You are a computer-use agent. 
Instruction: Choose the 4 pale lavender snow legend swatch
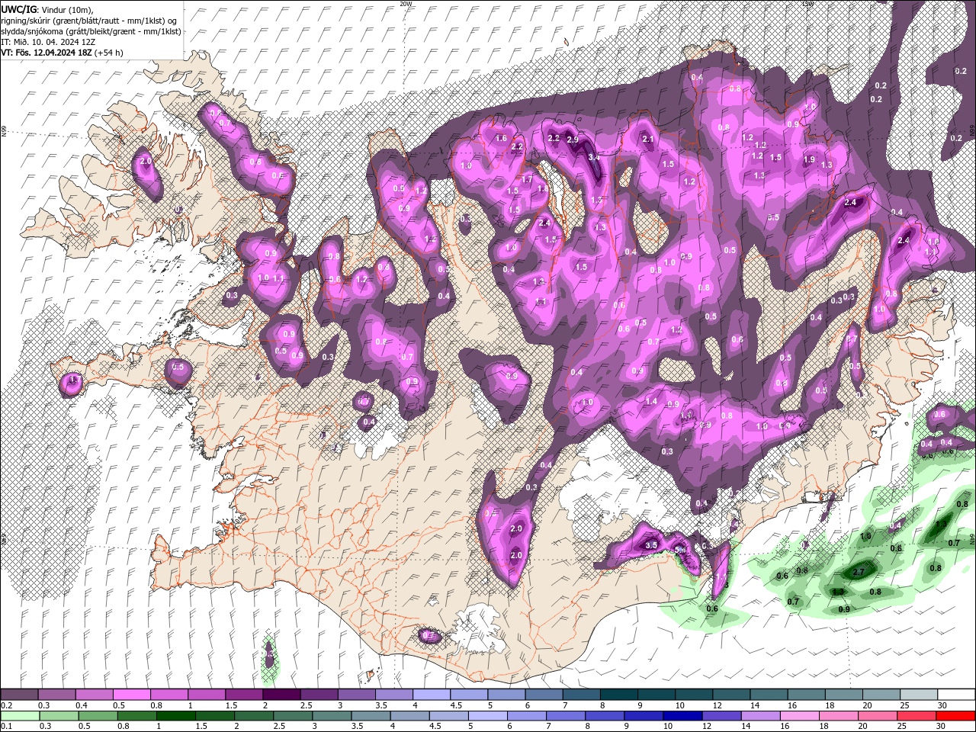pos(431,695)
